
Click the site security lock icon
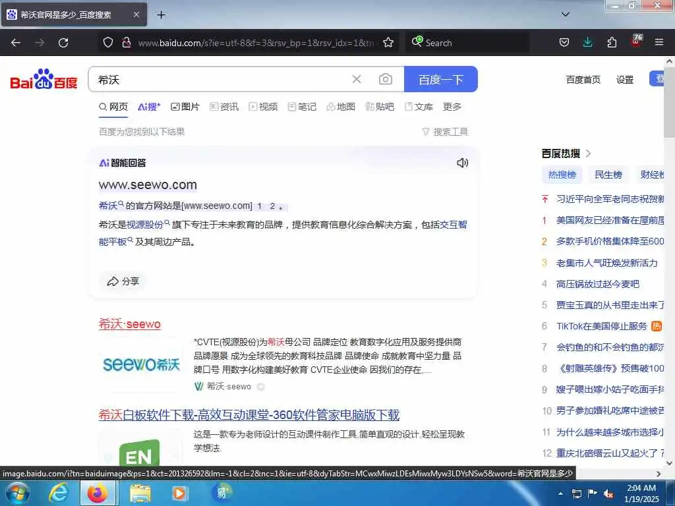pos(126,42)
